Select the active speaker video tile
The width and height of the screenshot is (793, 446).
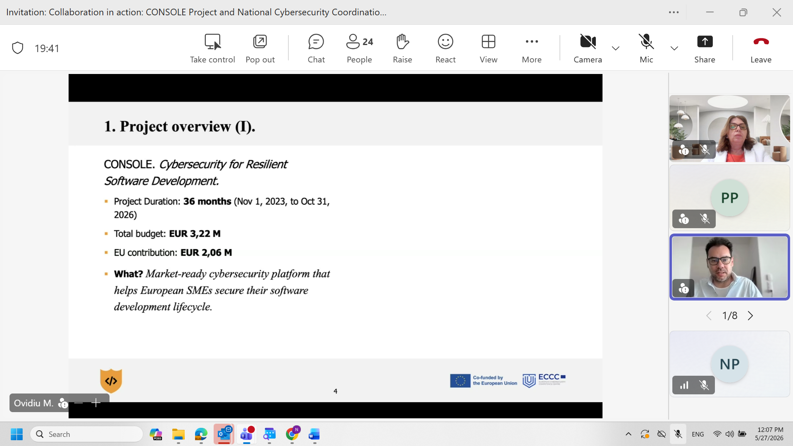pyautogui.click(x=729, y=267)
